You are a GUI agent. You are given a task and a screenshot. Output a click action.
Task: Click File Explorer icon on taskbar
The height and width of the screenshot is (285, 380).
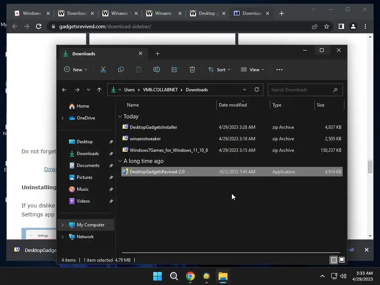coord(223,276)
